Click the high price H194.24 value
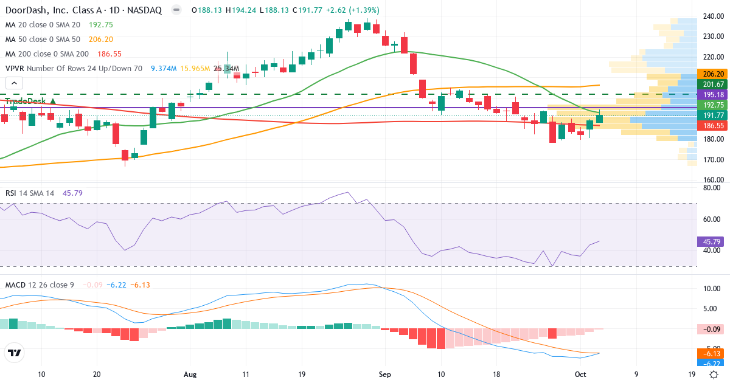Screen dimensions: 730x383 click(x=240, y=10)
